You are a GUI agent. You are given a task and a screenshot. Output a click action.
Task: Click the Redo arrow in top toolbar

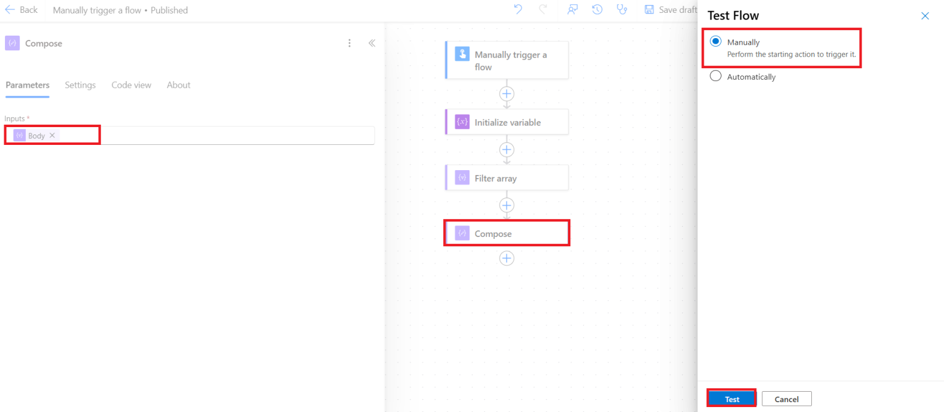tap(543, 9)
